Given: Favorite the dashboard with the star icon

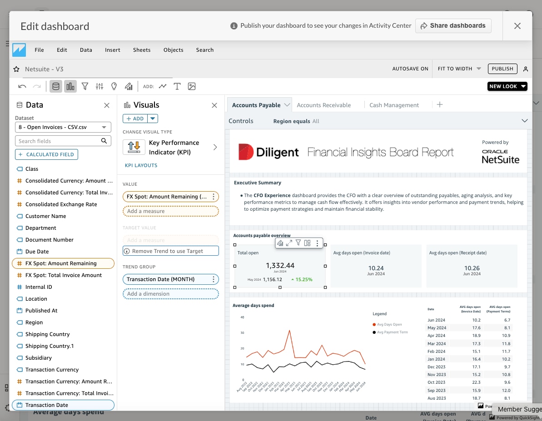Looking at the screenshot, I should (16, 69).
